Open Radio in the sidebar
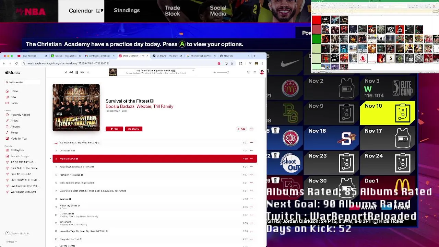Viewport: 439px width, 247px height. tap(14, 103)
